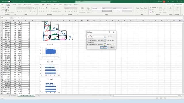The height and width of the screenshot is (103, 184).
Task: Open Conditional Formatting menu
Action: [x=82, y=10]
